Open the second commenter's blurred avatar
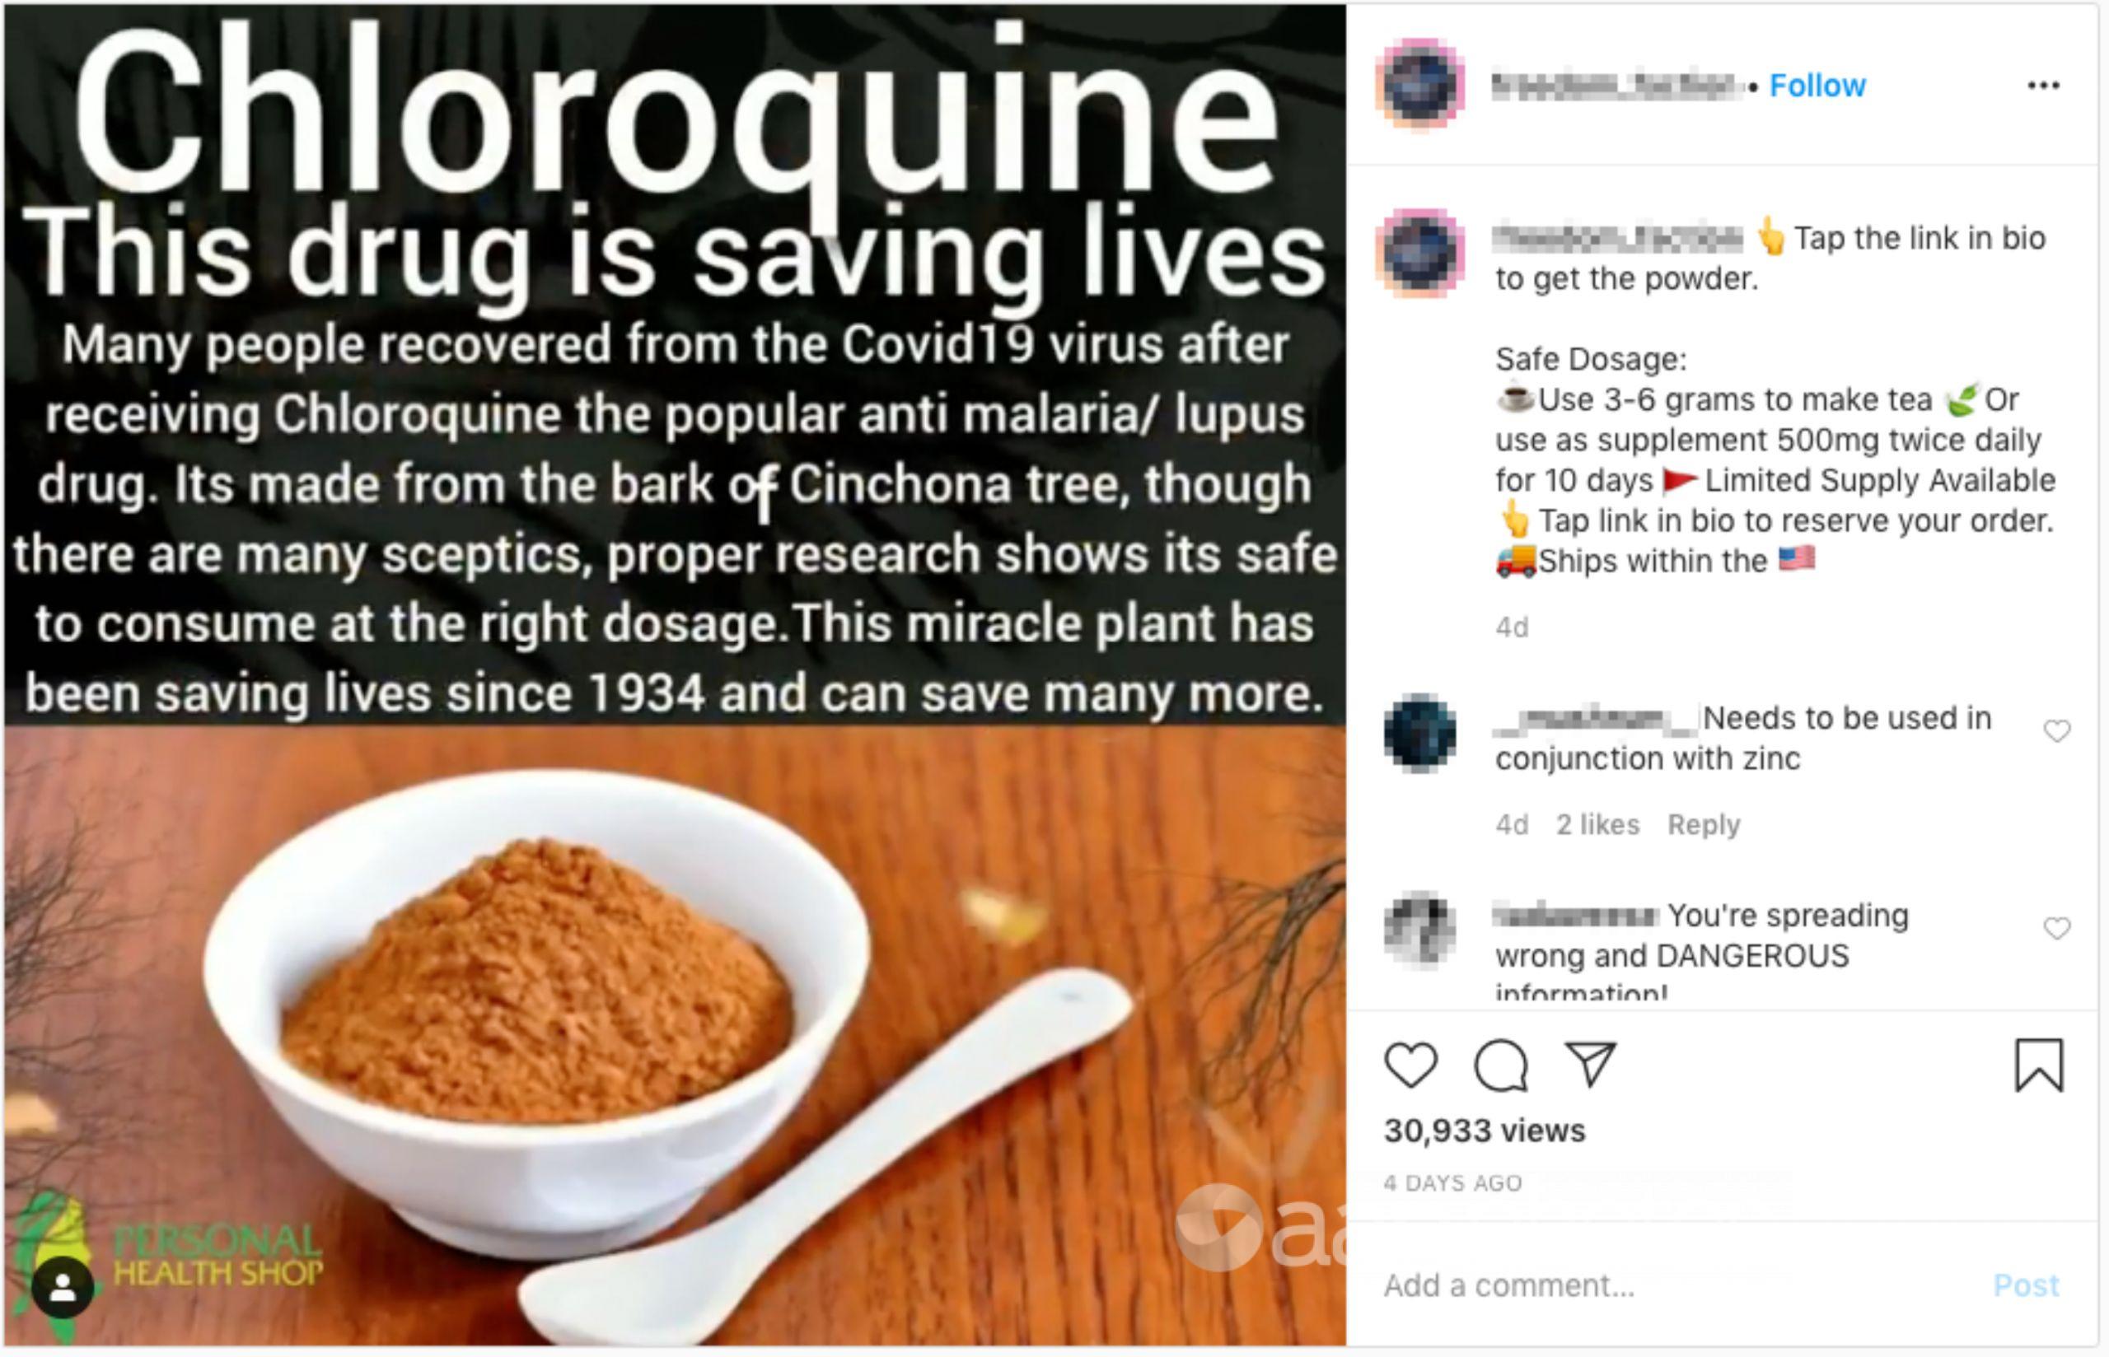Viewport: 2109px width, 1357px height. coord(1419,930)
